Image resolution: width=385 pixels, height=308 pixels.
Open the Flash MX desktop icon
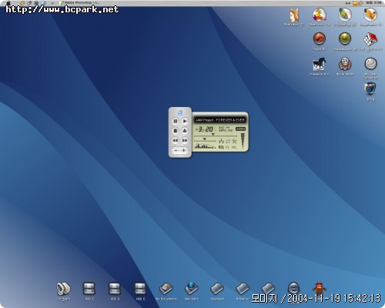tap(320, 42)
